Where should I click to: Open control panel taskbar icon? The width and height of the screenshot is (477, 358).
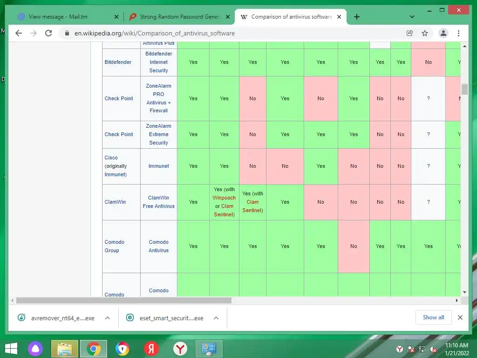(209, 349)
